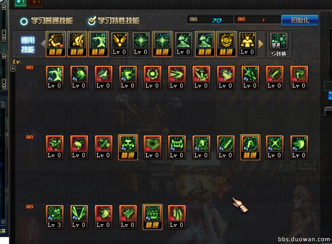This screenshot has height=244, width=332.
Task: Click the 普通 转换 switch button
Action: 279,44
